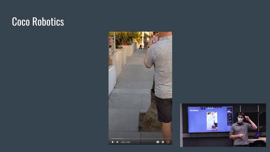Seek along the video progress bar
The height and width of the screenshot is (152, 270).
(x=140, y=138)
